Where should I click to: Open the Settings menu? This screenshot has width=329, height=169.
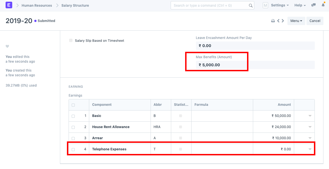coord(280,5)
